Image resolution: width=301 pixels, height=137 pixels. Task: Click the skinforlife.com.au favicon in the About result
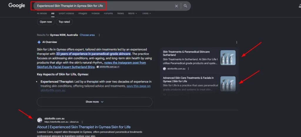coord(40,120)
